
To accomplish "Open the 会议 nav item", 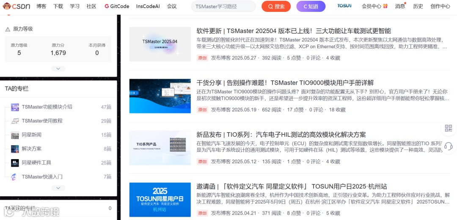I will pos(172,6).
